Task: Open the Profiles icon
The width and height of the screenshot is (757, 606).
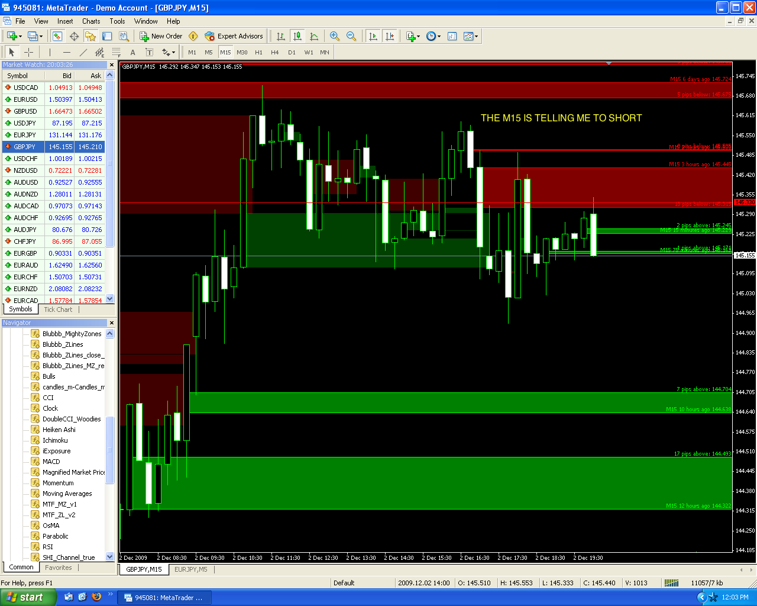Action: [x=33, y=36]
